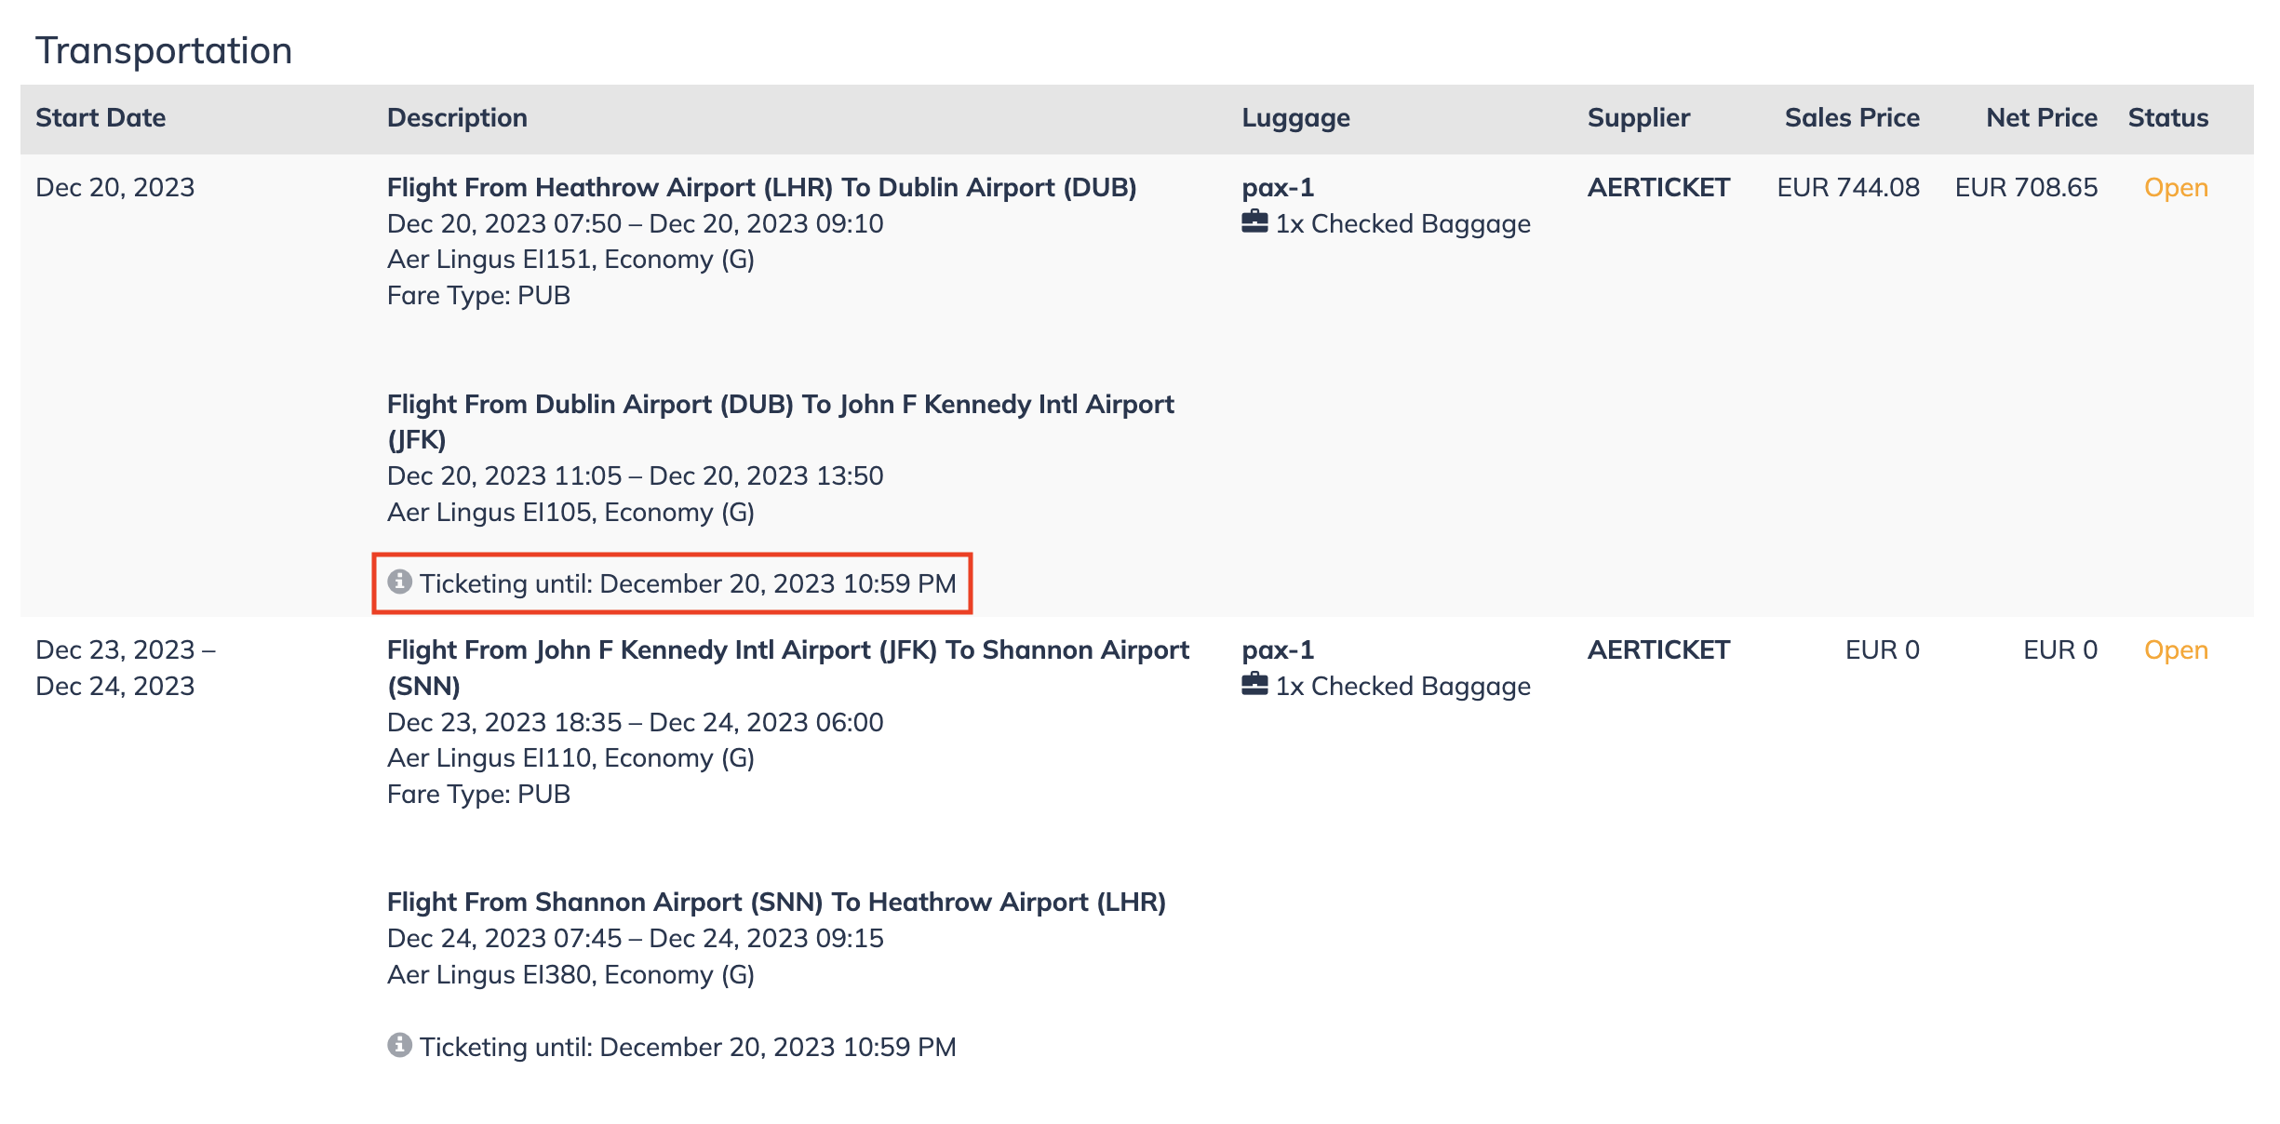Click Open status for the EUR 744.08 booking
2280x1124 pixels.
coord(2176,188)
